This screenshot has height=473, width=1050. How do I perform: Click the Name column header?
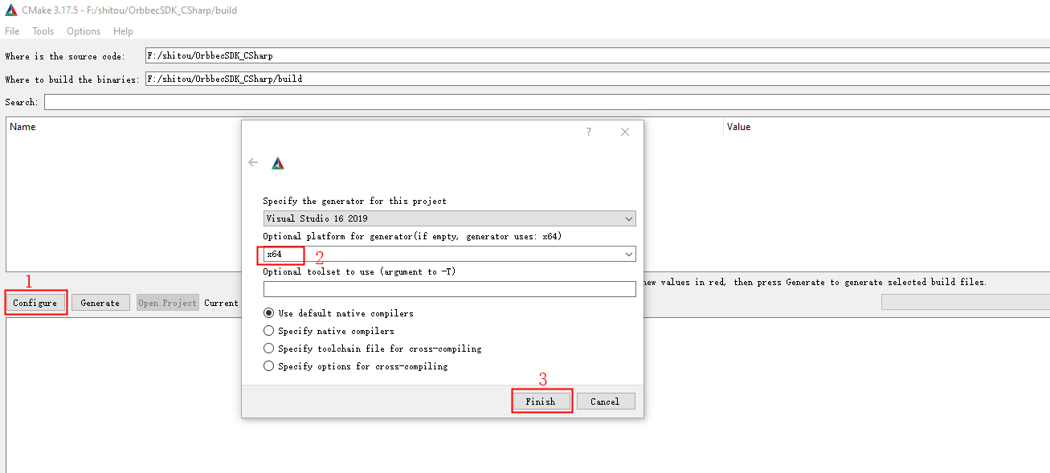[22, 127]
